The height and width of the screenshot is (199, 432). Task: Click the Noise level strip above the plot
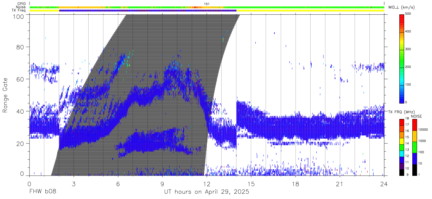coord(207,7)
